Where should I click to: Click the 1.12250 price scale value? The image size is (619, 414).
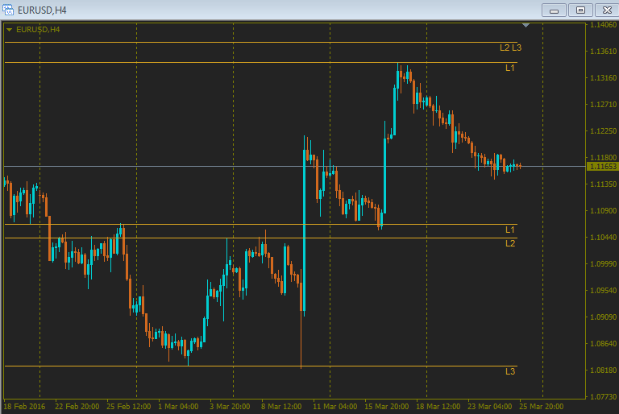[603, 131]
